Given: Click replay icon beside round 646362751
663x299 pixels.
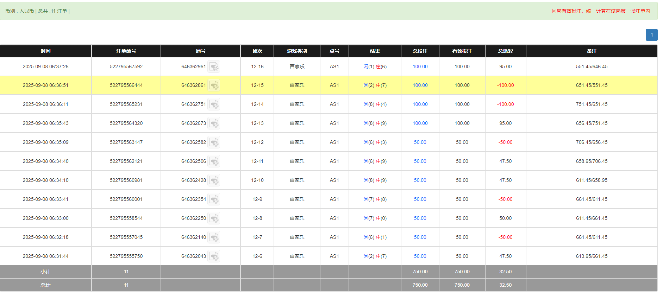Looking at the screenshot, I should click(x=214, y=104).
